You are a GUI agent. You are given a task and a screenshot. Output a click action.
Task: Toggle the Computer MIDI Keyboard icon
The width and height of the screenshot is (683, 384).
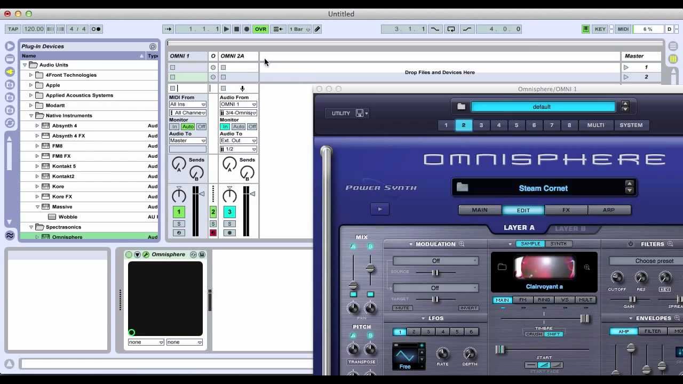(585, 29)
